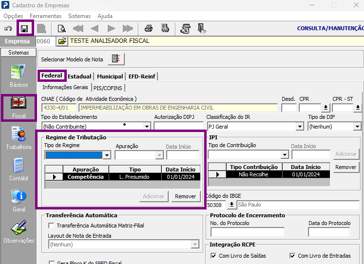The height and width of the screenshot is (264, 364).
Task: Uncheck Com Livro de Saídas
Action: point(213,256)
